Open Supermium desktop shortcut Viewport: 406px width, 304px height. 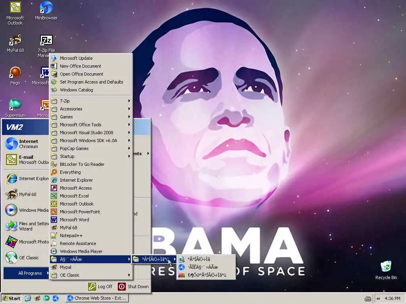coord(15,108)
